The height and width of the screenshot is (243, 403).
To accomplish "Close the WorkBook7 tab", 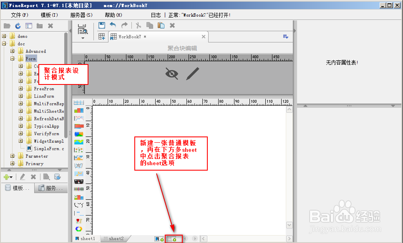I will [x=204, y=37].
